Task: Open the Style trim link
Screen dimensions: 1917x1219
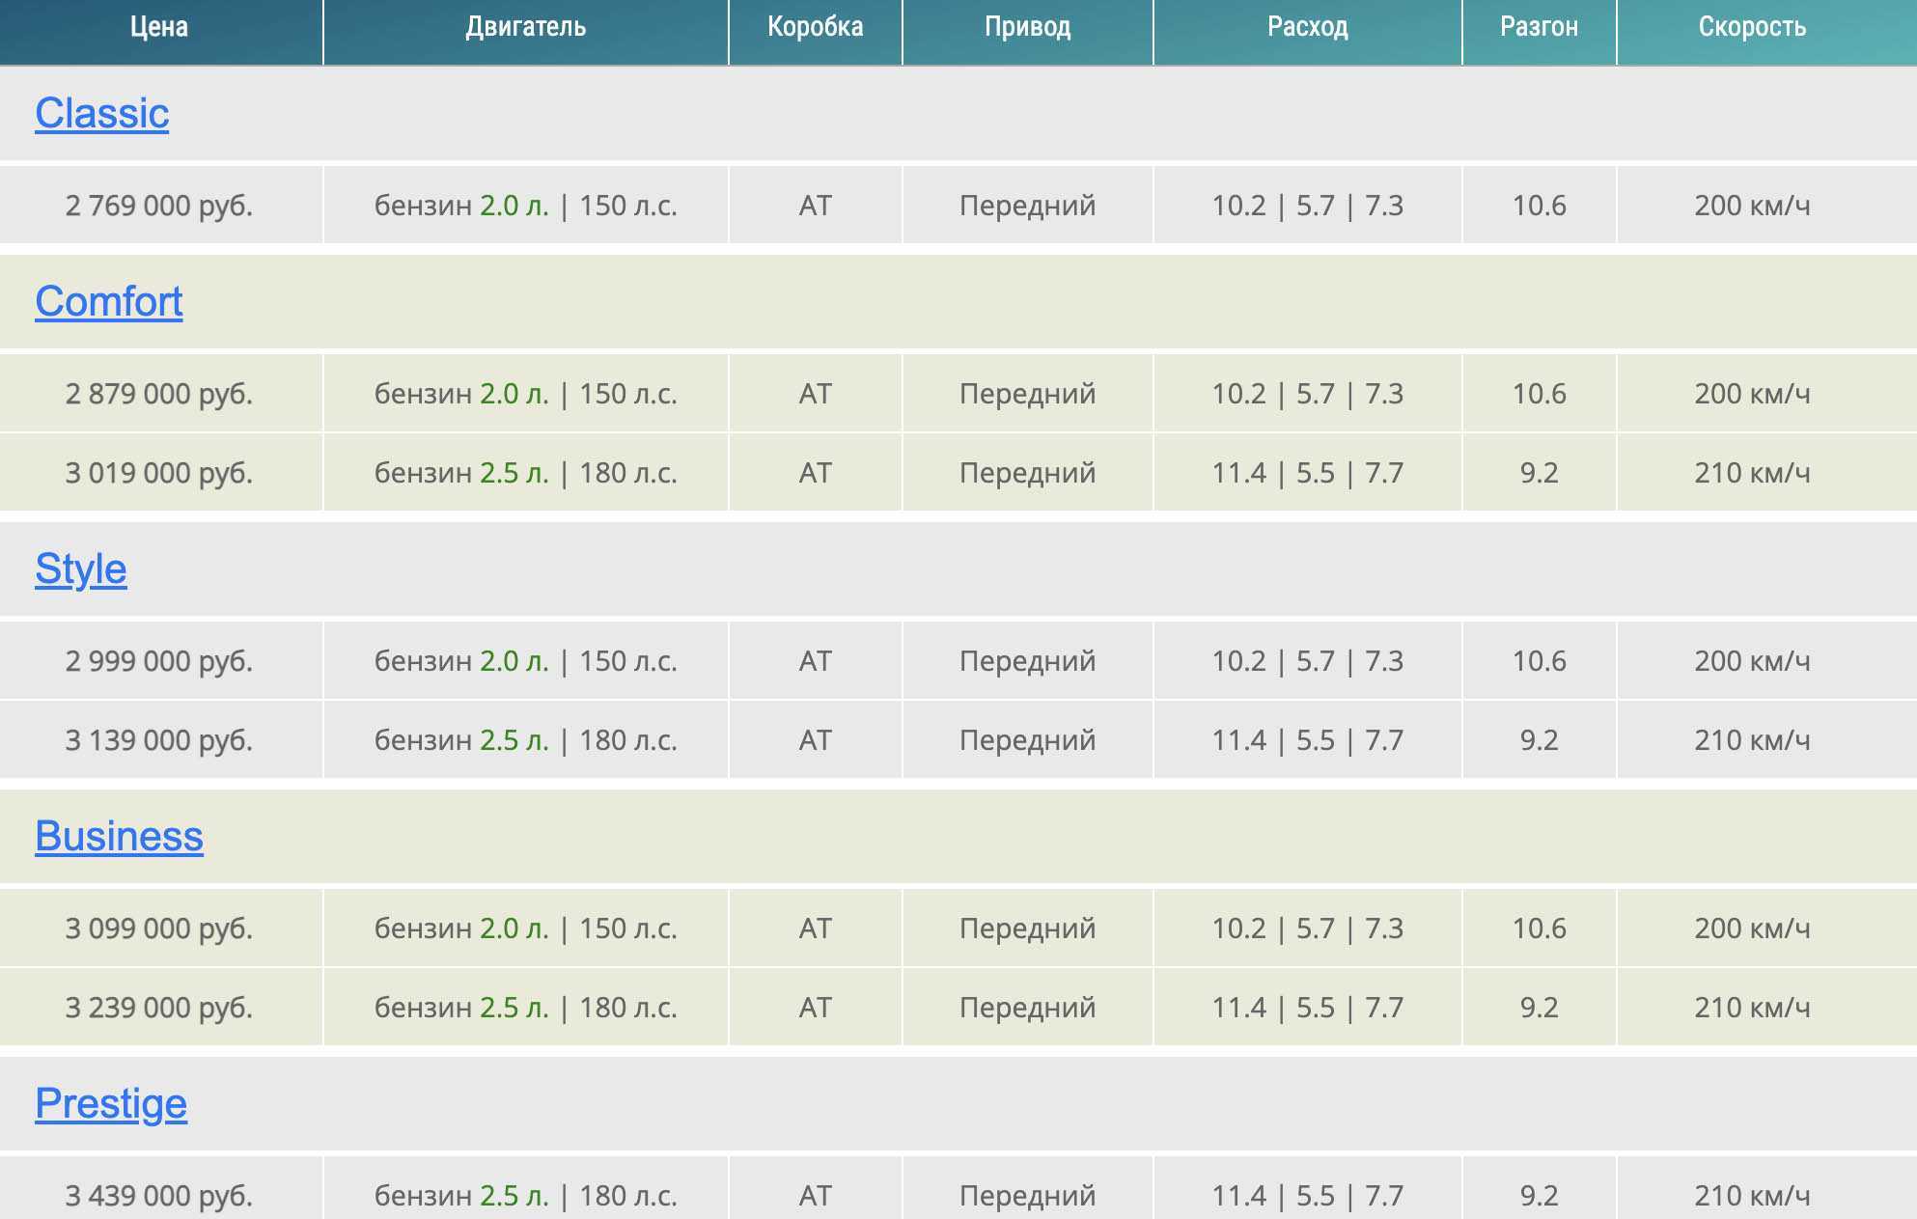Action: click(x=81, y=569)
